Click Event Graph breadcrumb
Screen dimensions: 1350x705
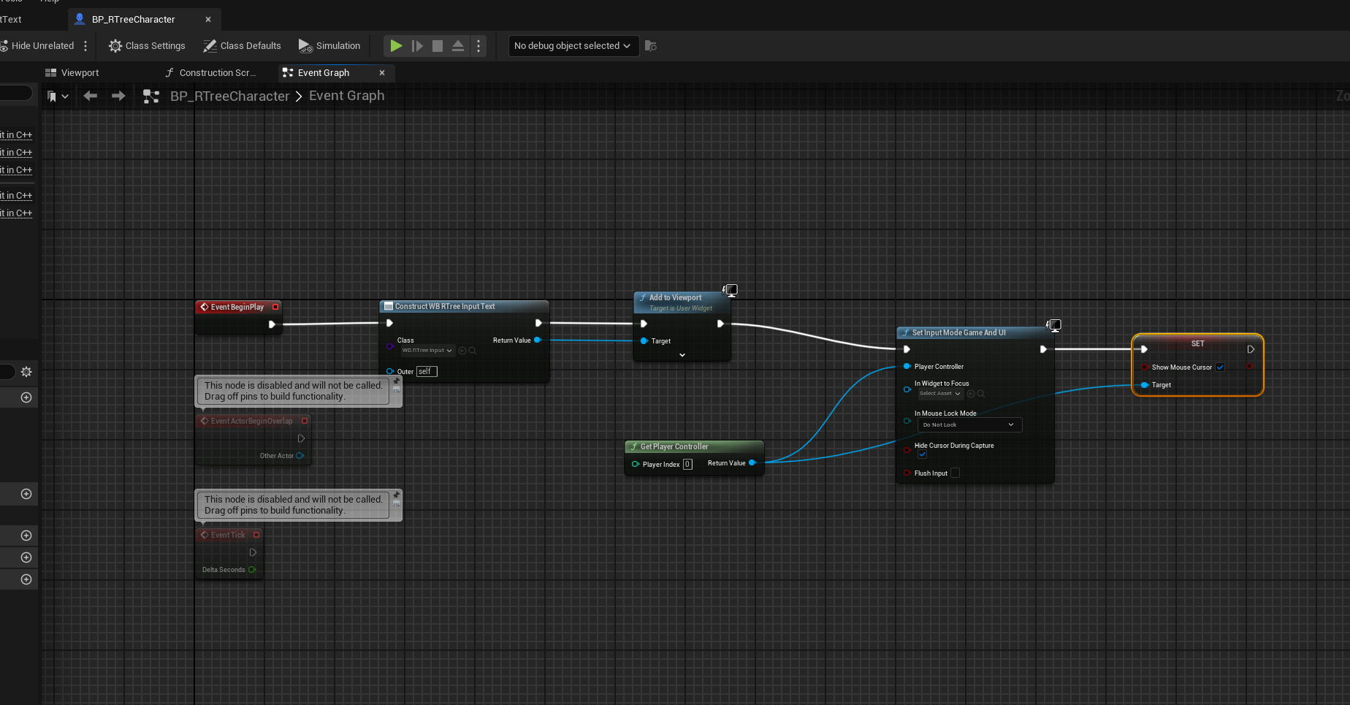346,96
